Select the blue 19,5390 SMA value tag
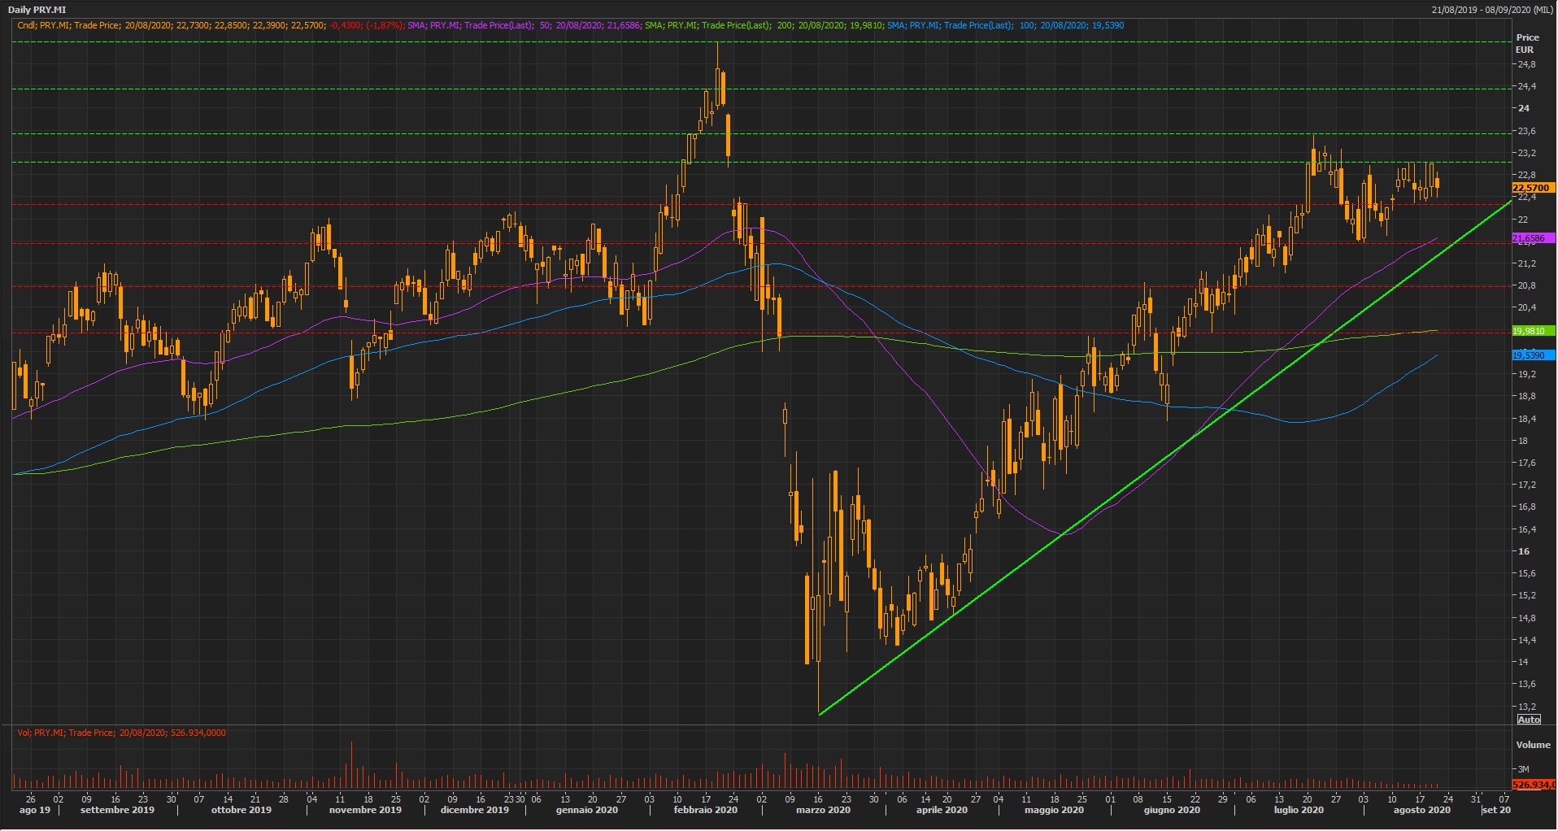Screen dimensions: 1558x831 [x=1532, y=355]
